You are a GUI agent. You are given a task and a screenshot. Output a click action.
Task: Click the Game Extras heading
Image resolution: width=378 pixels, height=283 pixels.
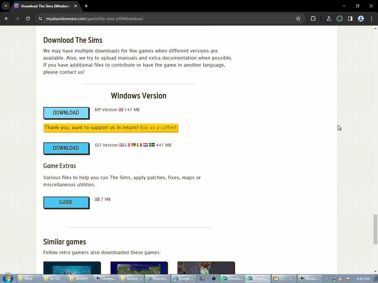click(x=60, y=166)
